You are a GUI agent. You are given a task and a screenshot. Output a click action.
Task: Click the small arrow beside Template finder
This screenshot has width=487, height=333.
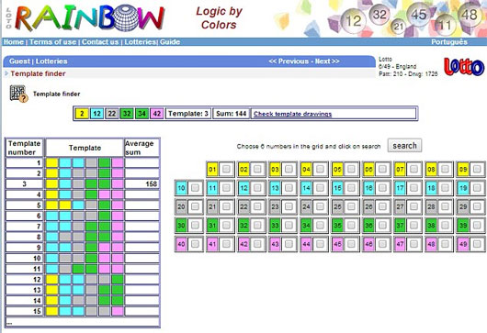6,73
